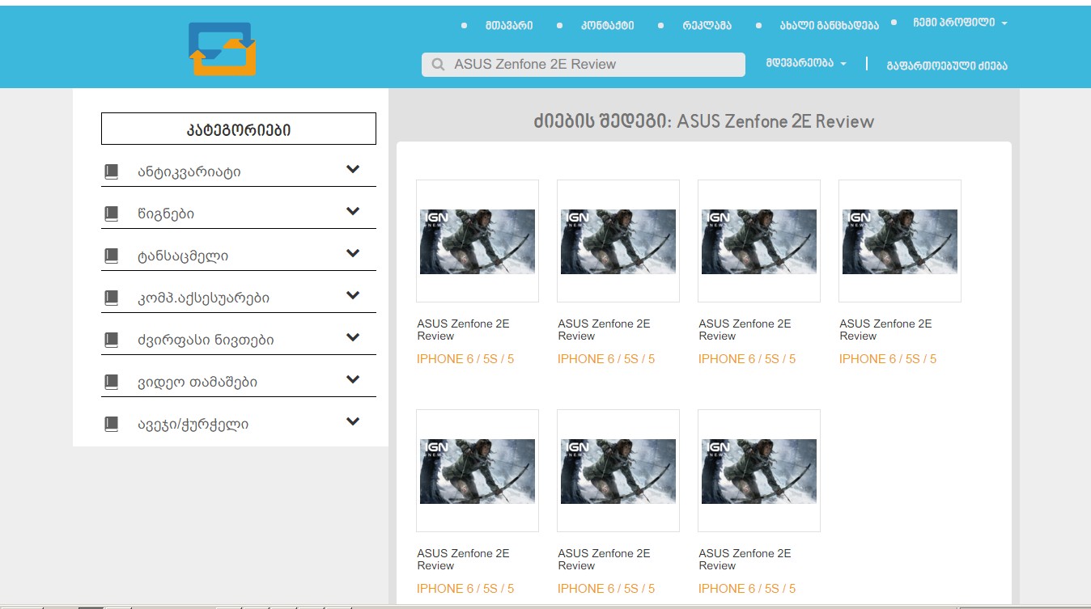The height and width of the screenshot is (609, 1091).
Task: Expand the ძვირფასი ნივთები category chevron
Action: click(353, 337)
